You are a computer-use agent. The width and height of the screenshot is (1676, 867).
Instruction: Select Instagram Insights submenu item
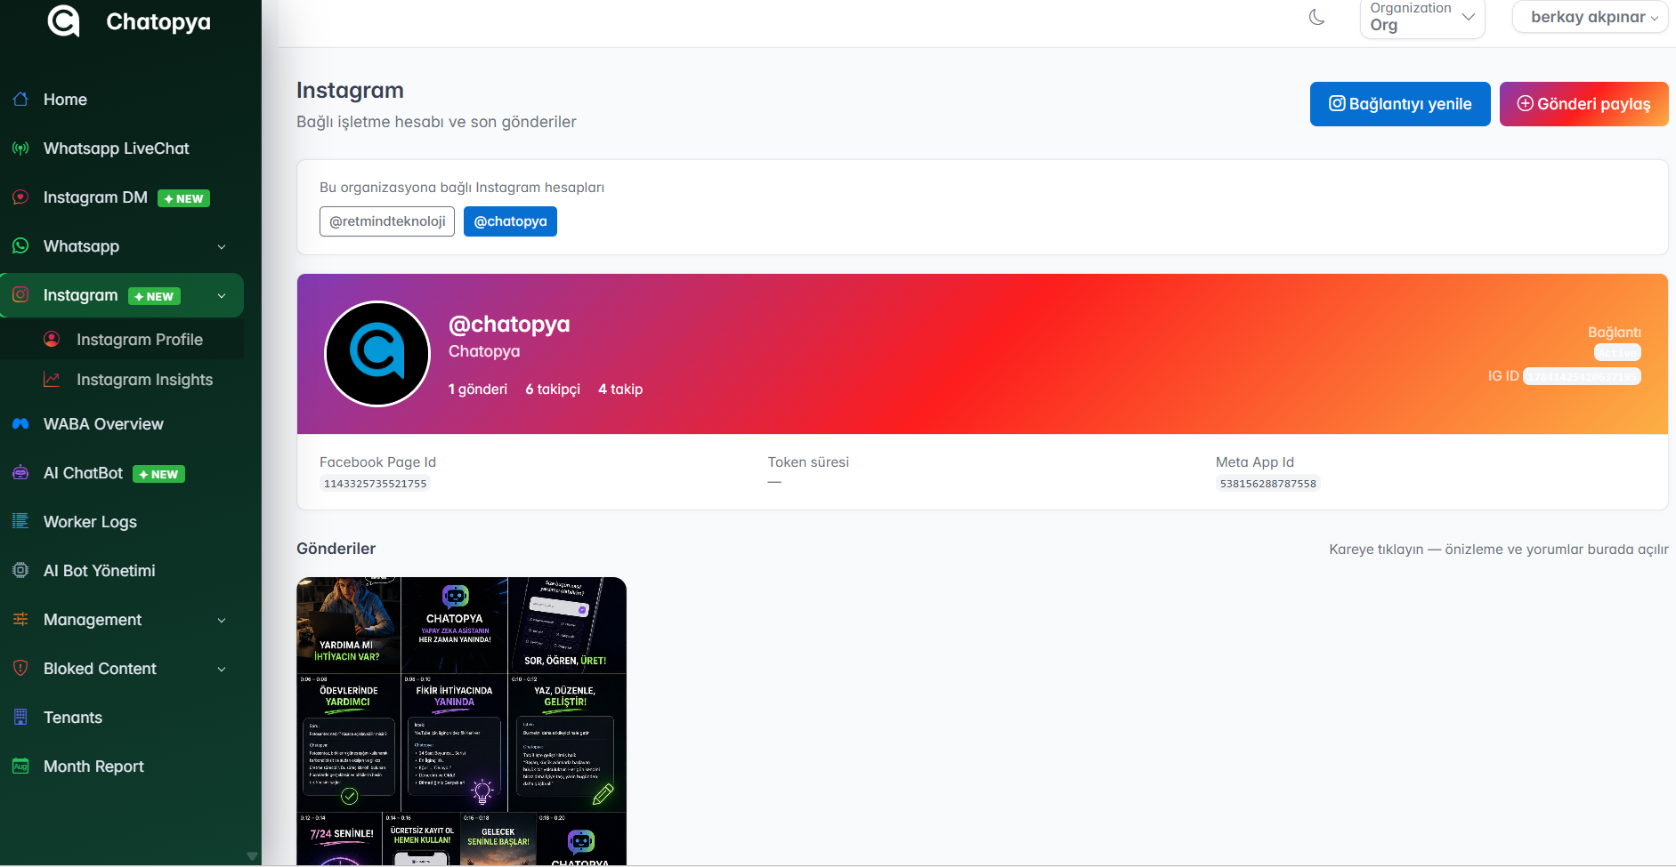[x=122, y=379]
